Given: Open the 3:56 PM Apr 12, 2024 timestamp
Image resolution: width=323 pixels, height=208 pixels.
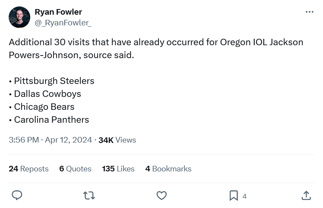Looking at the screenshot, I should (51, 140).
